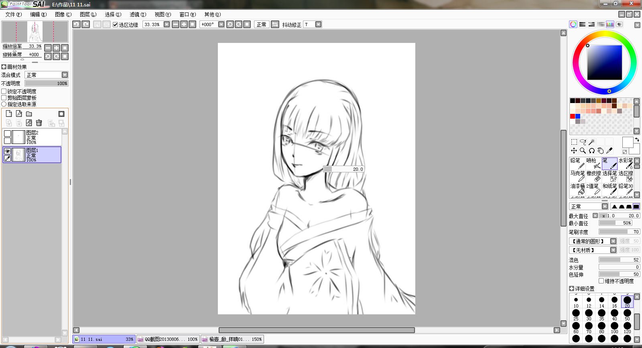Image resolution: width=642 pixels, height=348 pixels.
Task: Click the redo arrow in toolbar
Action: (86, 24)
